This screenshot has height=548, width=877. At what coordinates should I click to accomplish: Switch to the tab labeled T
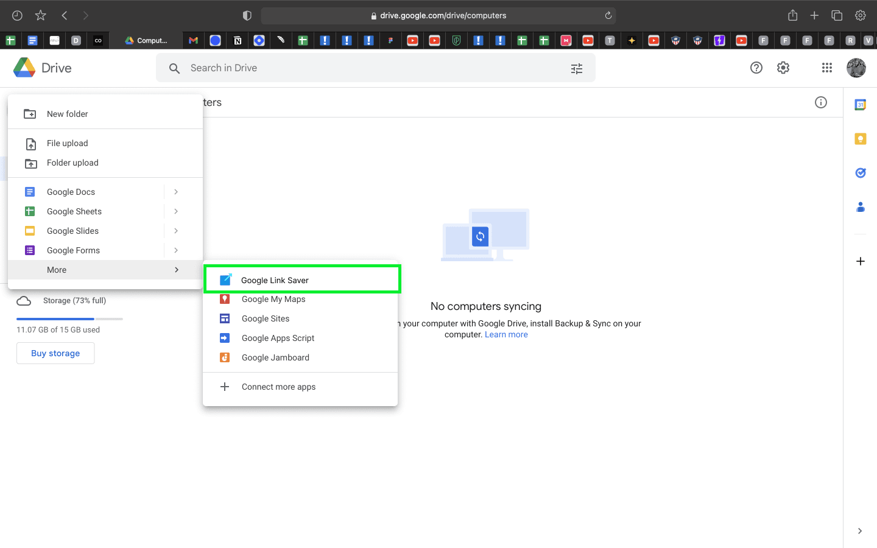[610, 41]
